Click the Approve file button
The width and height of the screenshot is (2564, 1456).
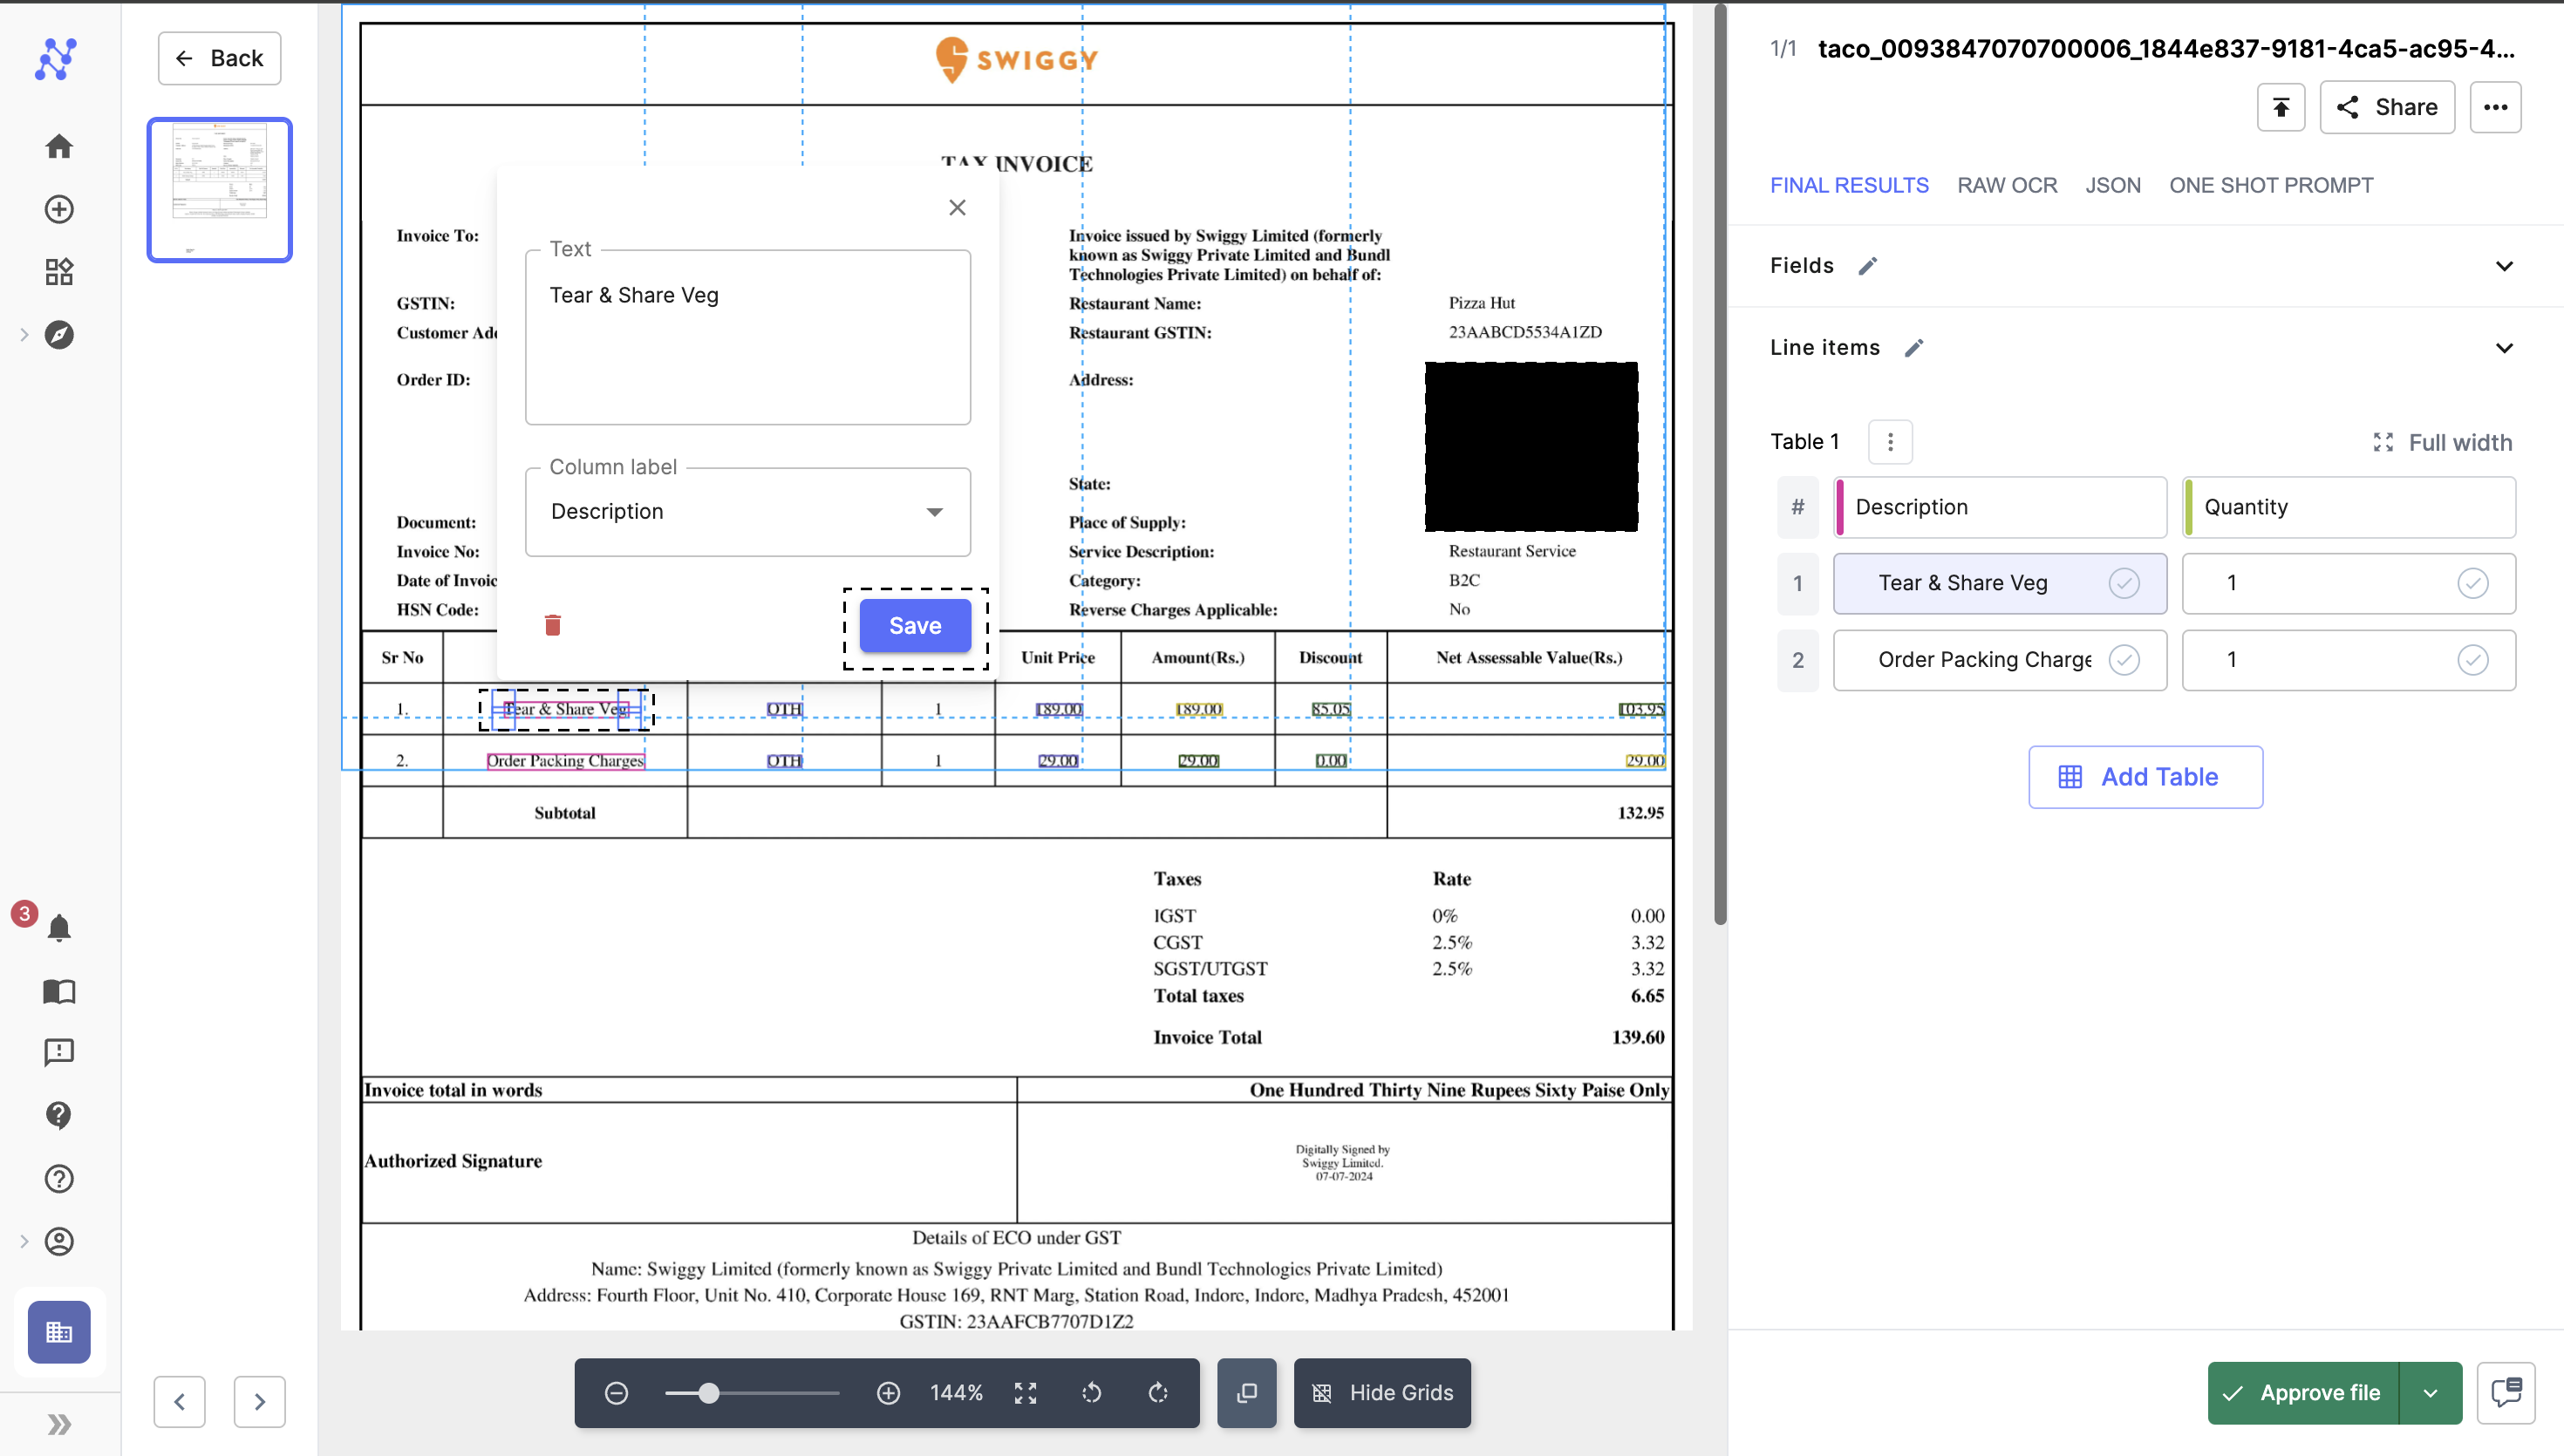point(2303,1393)
